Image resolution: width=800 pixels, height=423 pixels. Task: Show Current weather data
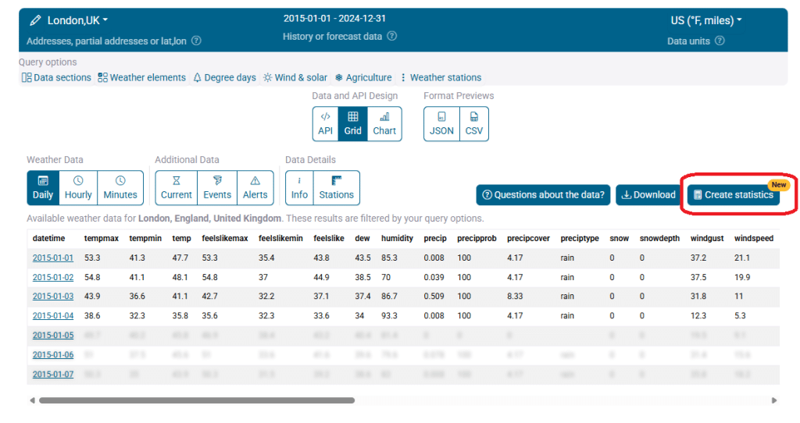(176, 188)
